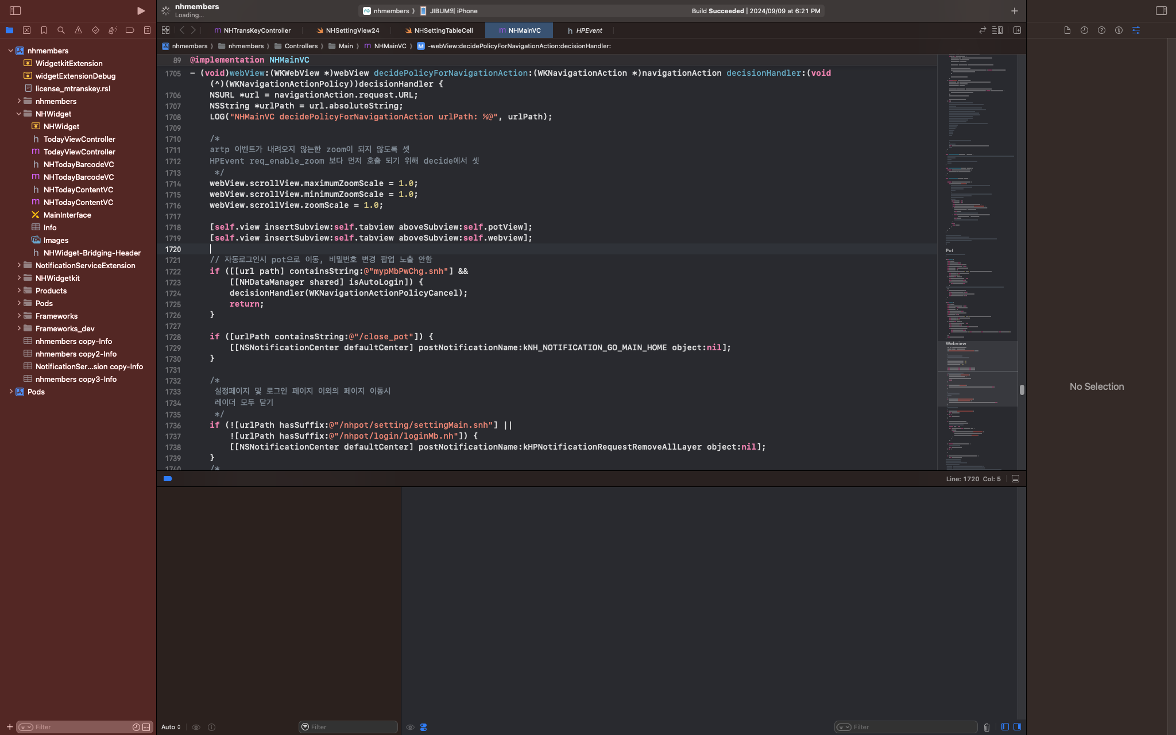
Task: Click the trash icon in console
Action: click(987, 727)
